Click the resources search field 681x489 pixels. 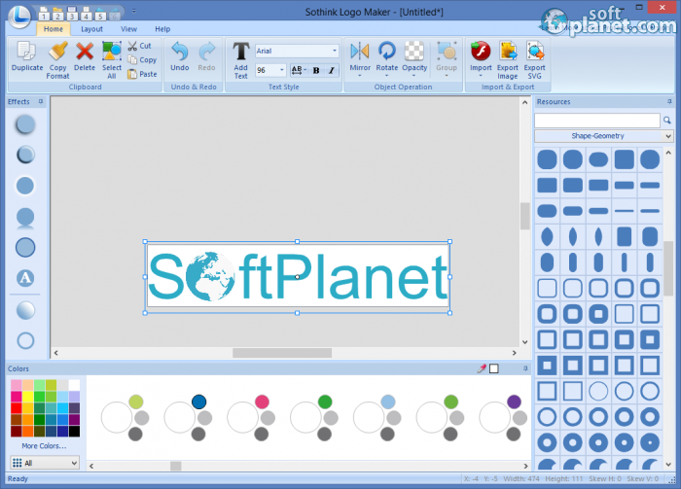(x=596, y=121)
